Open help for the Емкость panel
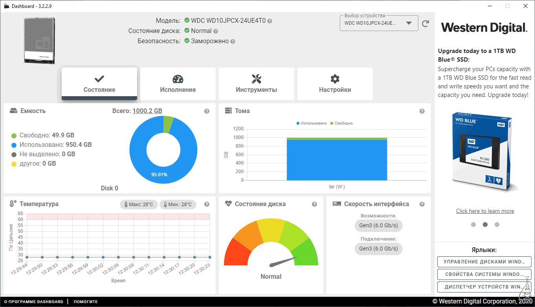The height and width of the screenshot is (307, 535). pos(207,111)
